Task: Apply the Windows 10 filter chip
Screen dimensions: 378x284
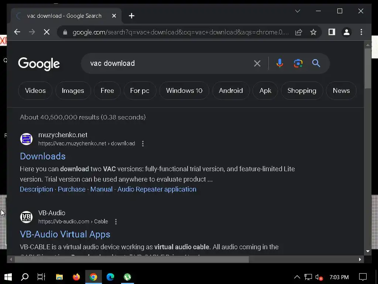Action: pyautogui.click(x=184, y=91)
